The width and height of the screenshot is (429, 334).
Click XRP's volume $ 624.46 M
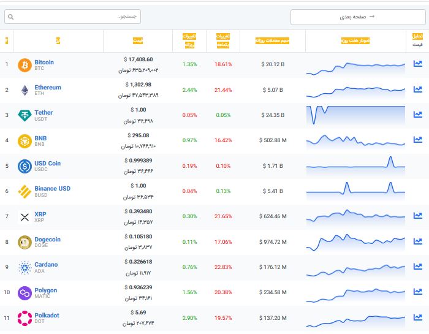(x=273, y=216)
